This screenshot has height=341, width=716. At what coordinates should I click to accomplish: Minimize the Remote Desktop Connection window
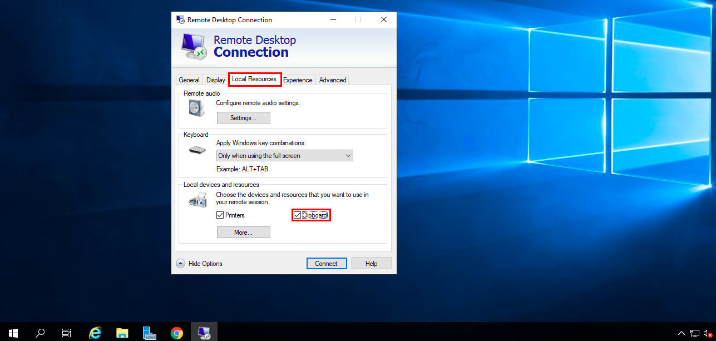click(333, 19)
